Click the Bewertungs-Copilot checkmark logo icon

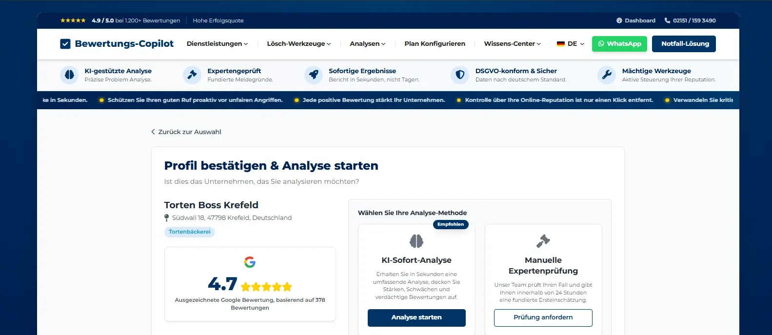point(65,44)
